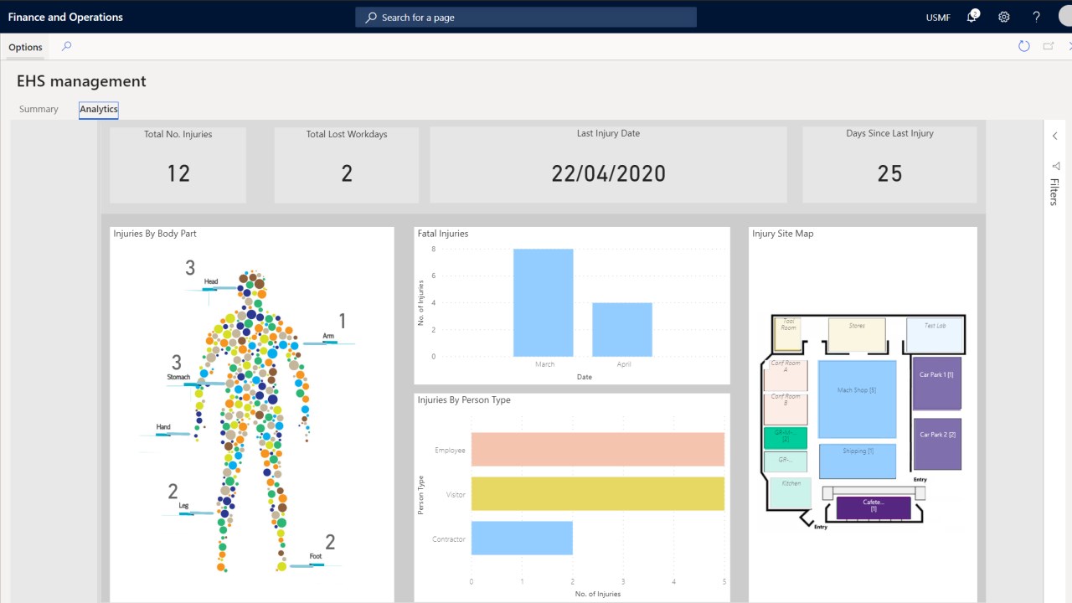Click the Hand label on body chart
Screen dimensions: 1072x603
tap(163, 427)
